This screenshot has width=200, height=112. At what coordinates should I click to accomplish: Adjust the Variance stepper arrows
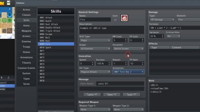click(x=162, y=36)
